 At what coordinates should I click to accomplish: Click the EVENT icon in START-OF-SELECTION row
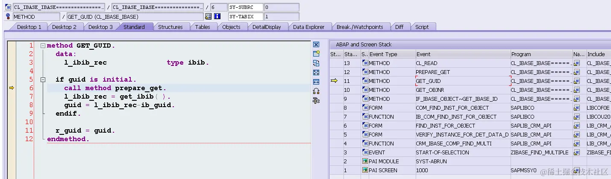coord(365,152)
